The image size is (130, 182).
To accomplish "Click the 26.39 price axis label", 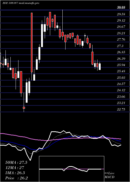I will [x=121, y=58].
